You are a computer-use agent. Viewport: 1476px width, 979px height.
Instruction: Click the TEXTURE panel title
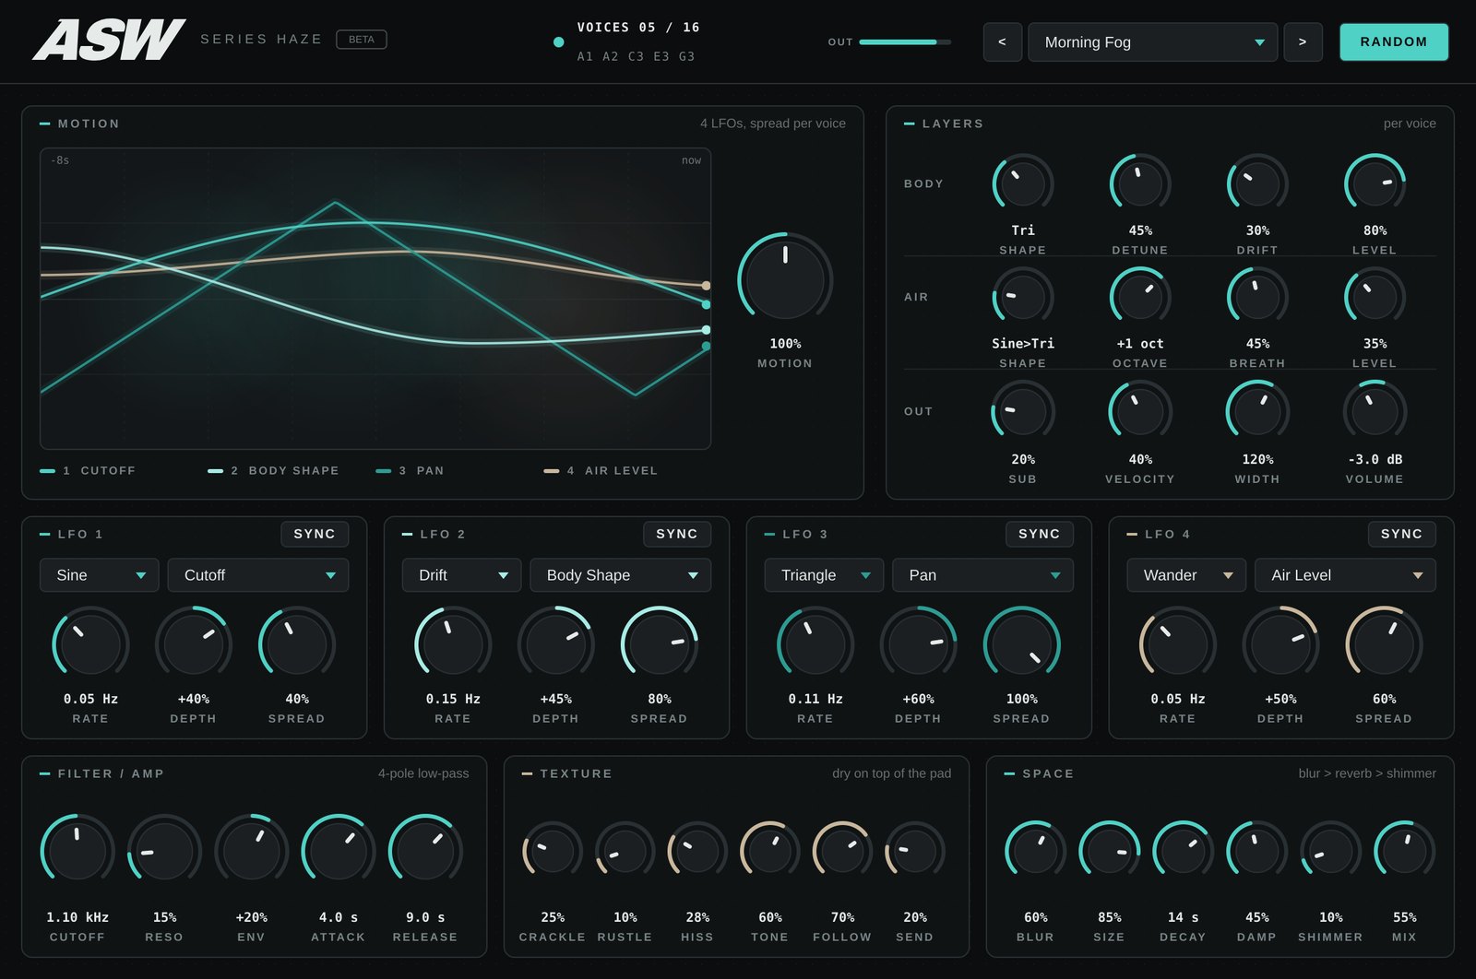point(576,773)
